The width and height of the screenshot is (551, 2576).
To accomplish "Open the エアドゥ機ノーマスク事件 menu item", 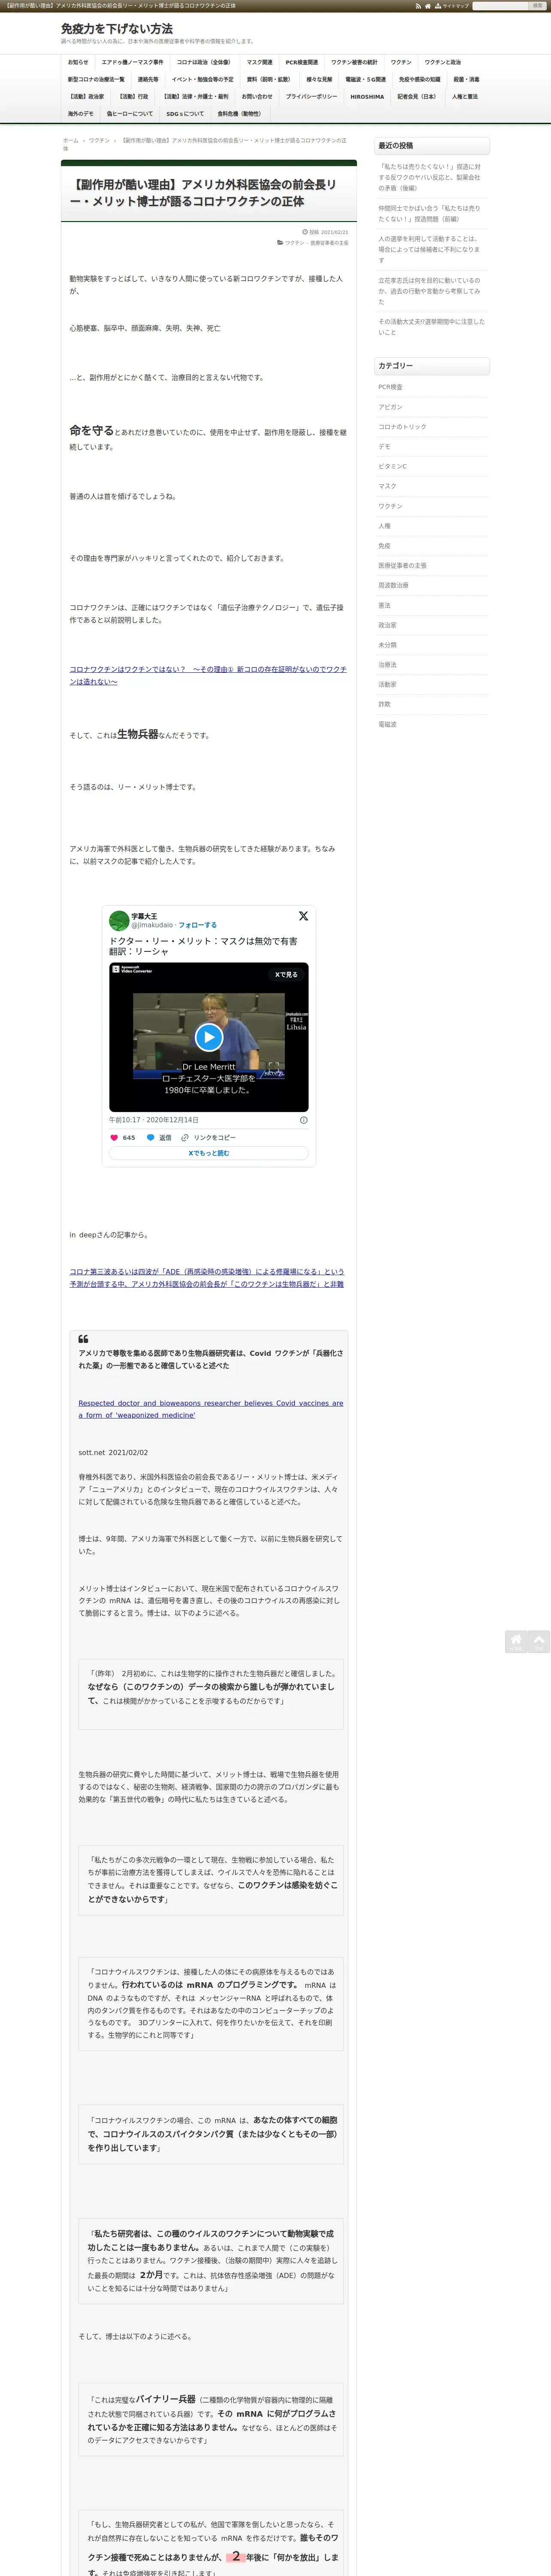I will click(132, 62).
